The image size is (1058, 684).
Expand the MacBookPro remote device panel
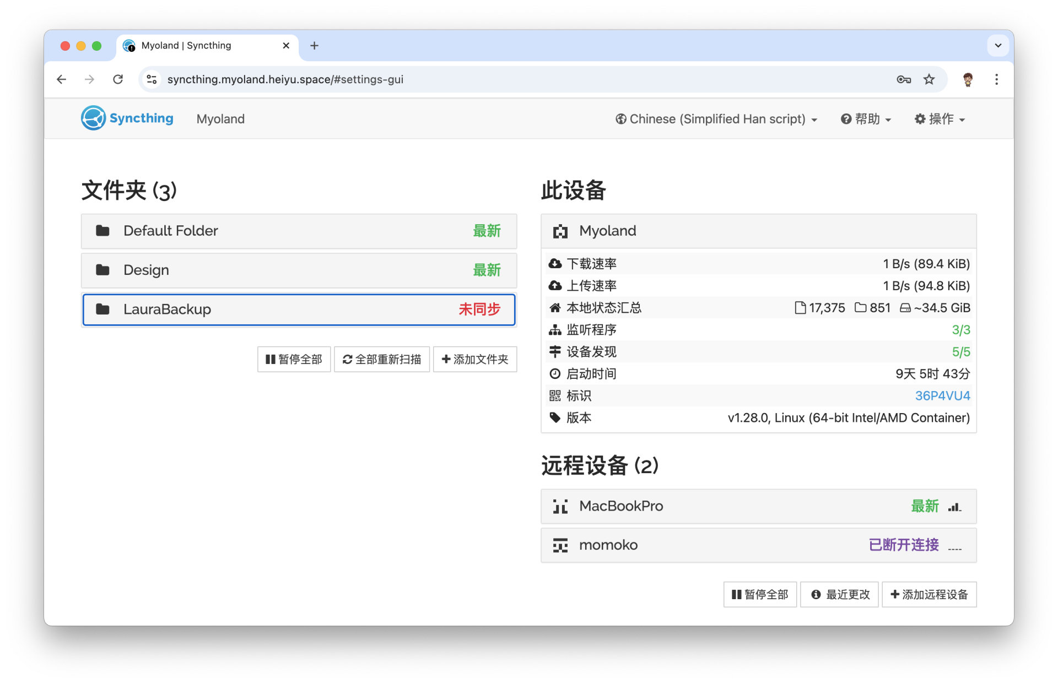pyautogui.click(x=758, y=506)
